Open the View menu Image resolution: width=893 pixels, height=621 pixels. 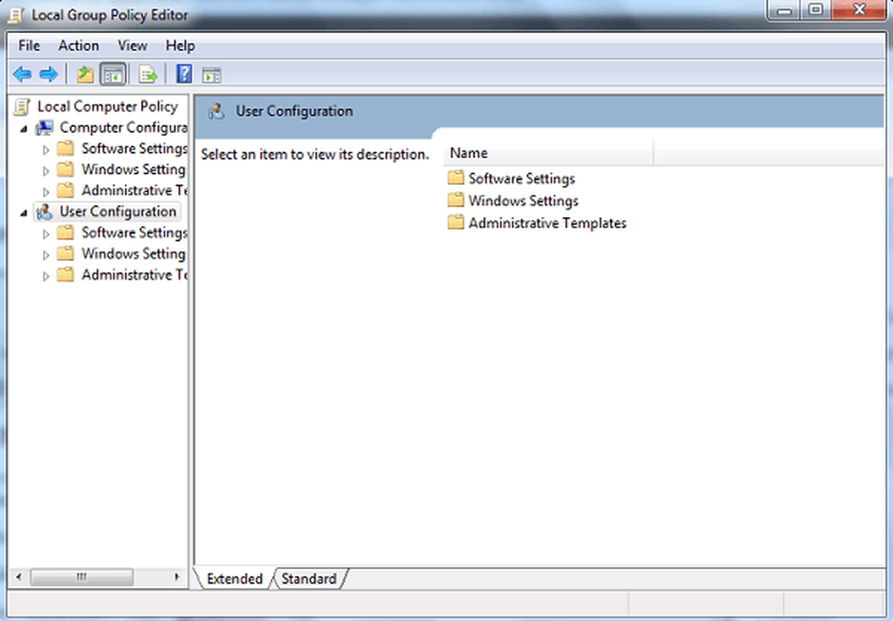(132, 46)
